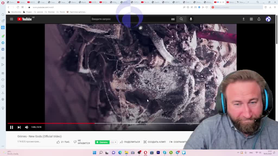The image size is (278, 156).
Task: Take a snapshot using camera toolbar icon
Action: tap(195, 7)
